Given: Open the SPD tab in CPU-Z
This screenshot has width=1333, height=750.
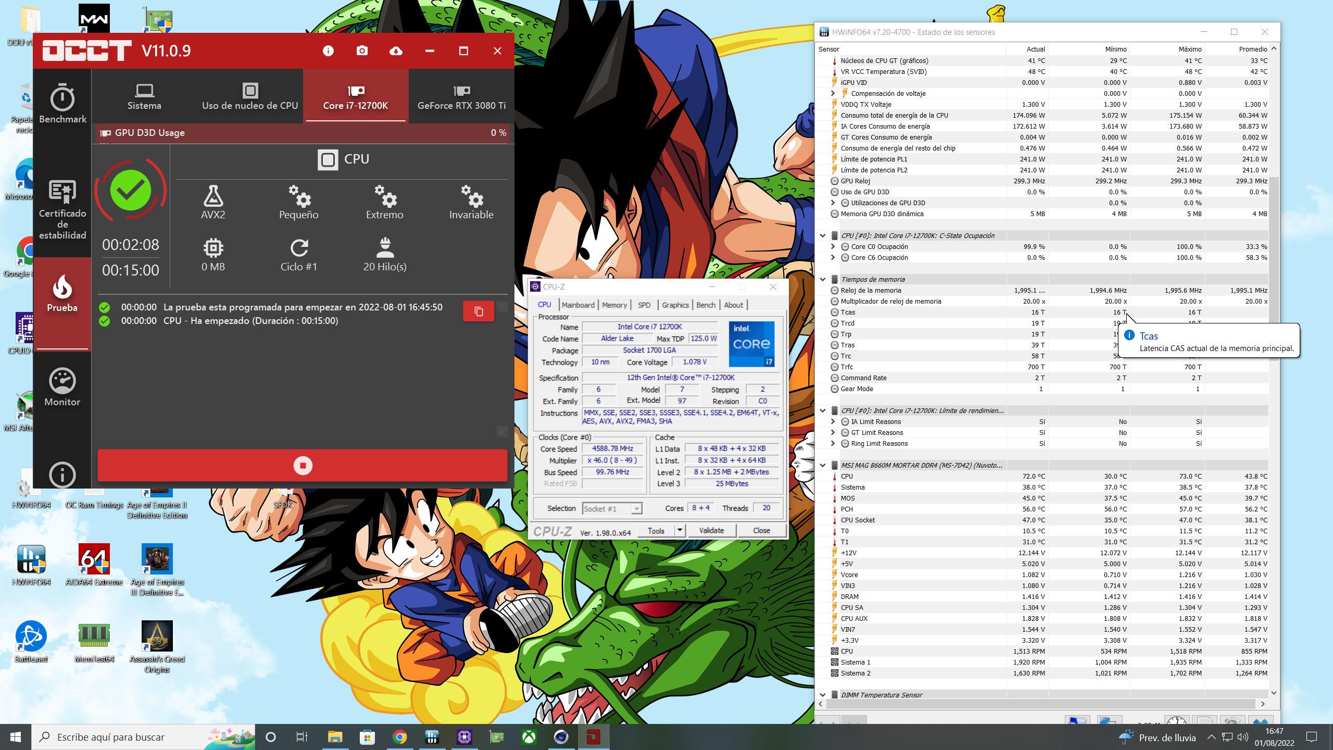Looking at the screenshot, I should pos(644,305).
